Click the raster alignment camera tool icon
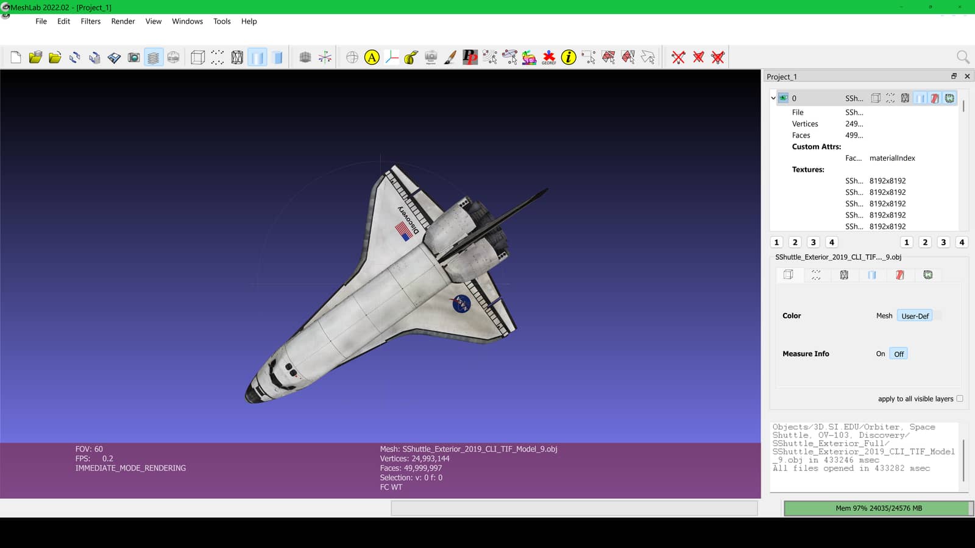Screen dimensions: 975x548 [x=431, y=57]
